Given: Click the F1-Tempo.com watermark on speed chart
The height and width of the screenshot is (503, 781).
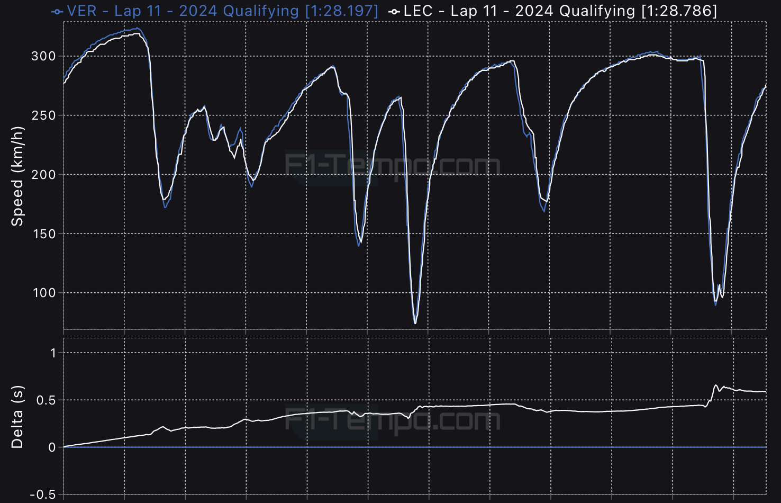Looking at the screenshot, I should point(392,165).
